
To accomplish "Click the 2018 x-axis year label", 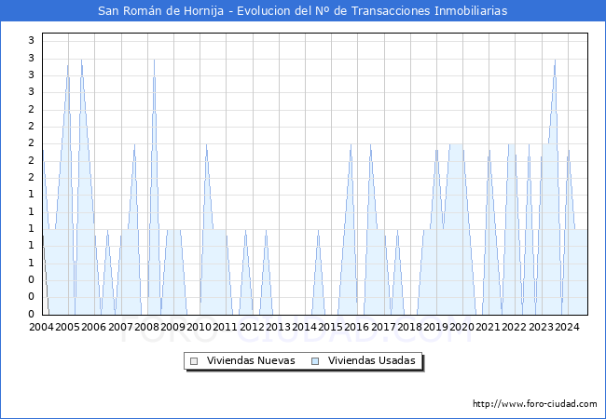I will tap(409, 327).
